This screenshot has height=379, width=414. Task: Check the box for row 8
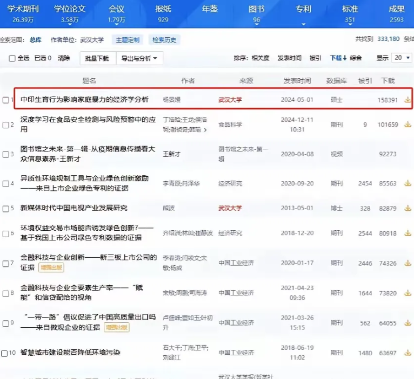5,293
